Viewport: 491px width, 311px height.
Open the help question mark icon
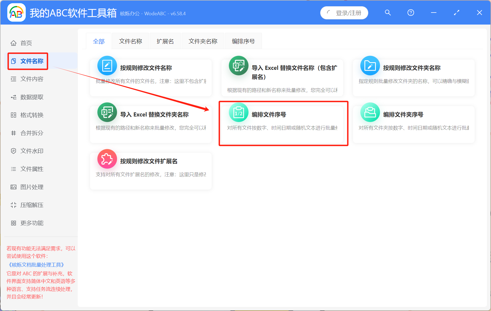(411, 13)
